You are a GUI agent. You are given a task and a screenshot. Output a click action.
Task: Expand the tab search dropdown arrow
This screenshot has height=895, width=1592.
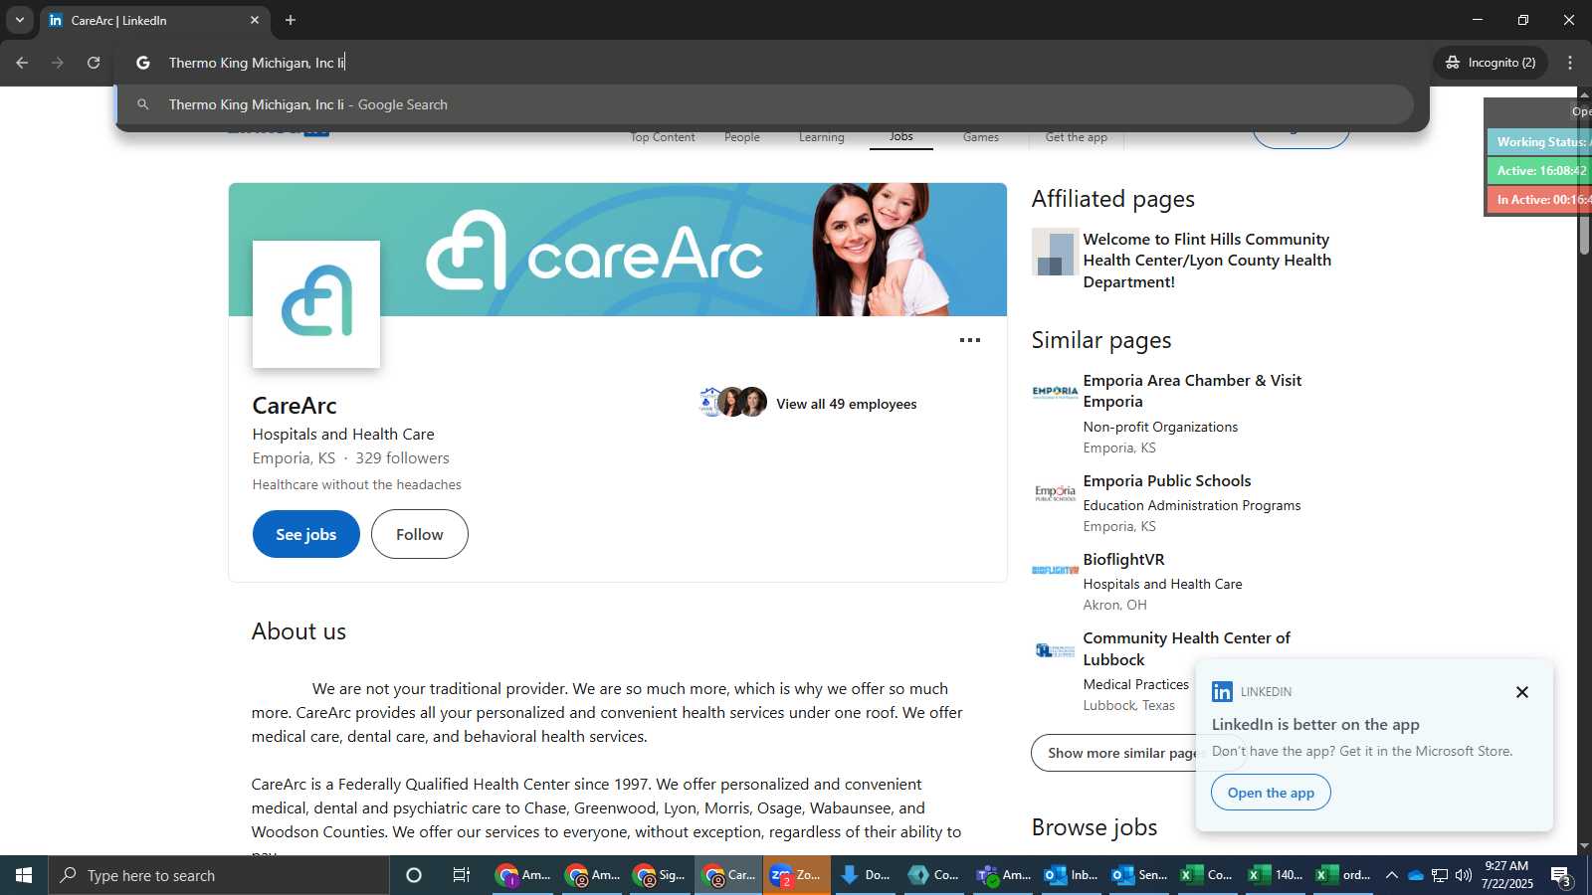point(19,20)
